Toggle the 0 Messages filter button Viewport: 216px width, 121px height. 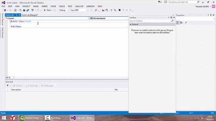pyautogui.click(x=47, y=86)
